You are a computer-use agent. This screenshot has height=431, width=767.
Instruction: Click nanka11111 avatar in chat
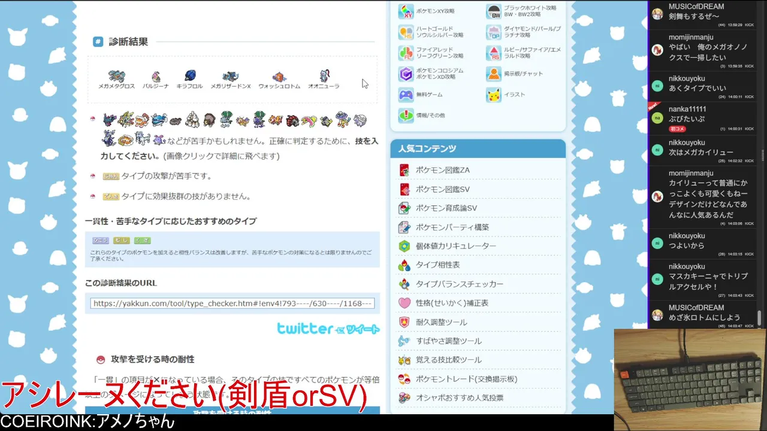coord(657,119)
